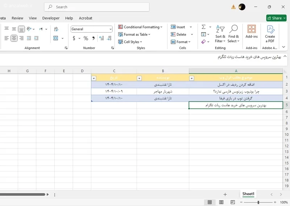290x206 pixels.
Task: Click the zoom slider handle
Action: (x=258, y=202)
